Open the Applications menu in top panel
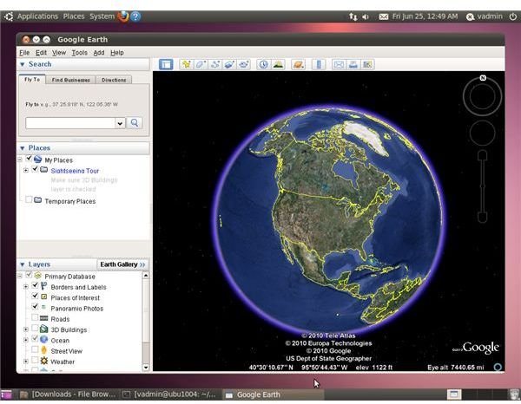This screenshot has width=521, height=404. pyautogui.click(x=37, y=16)
